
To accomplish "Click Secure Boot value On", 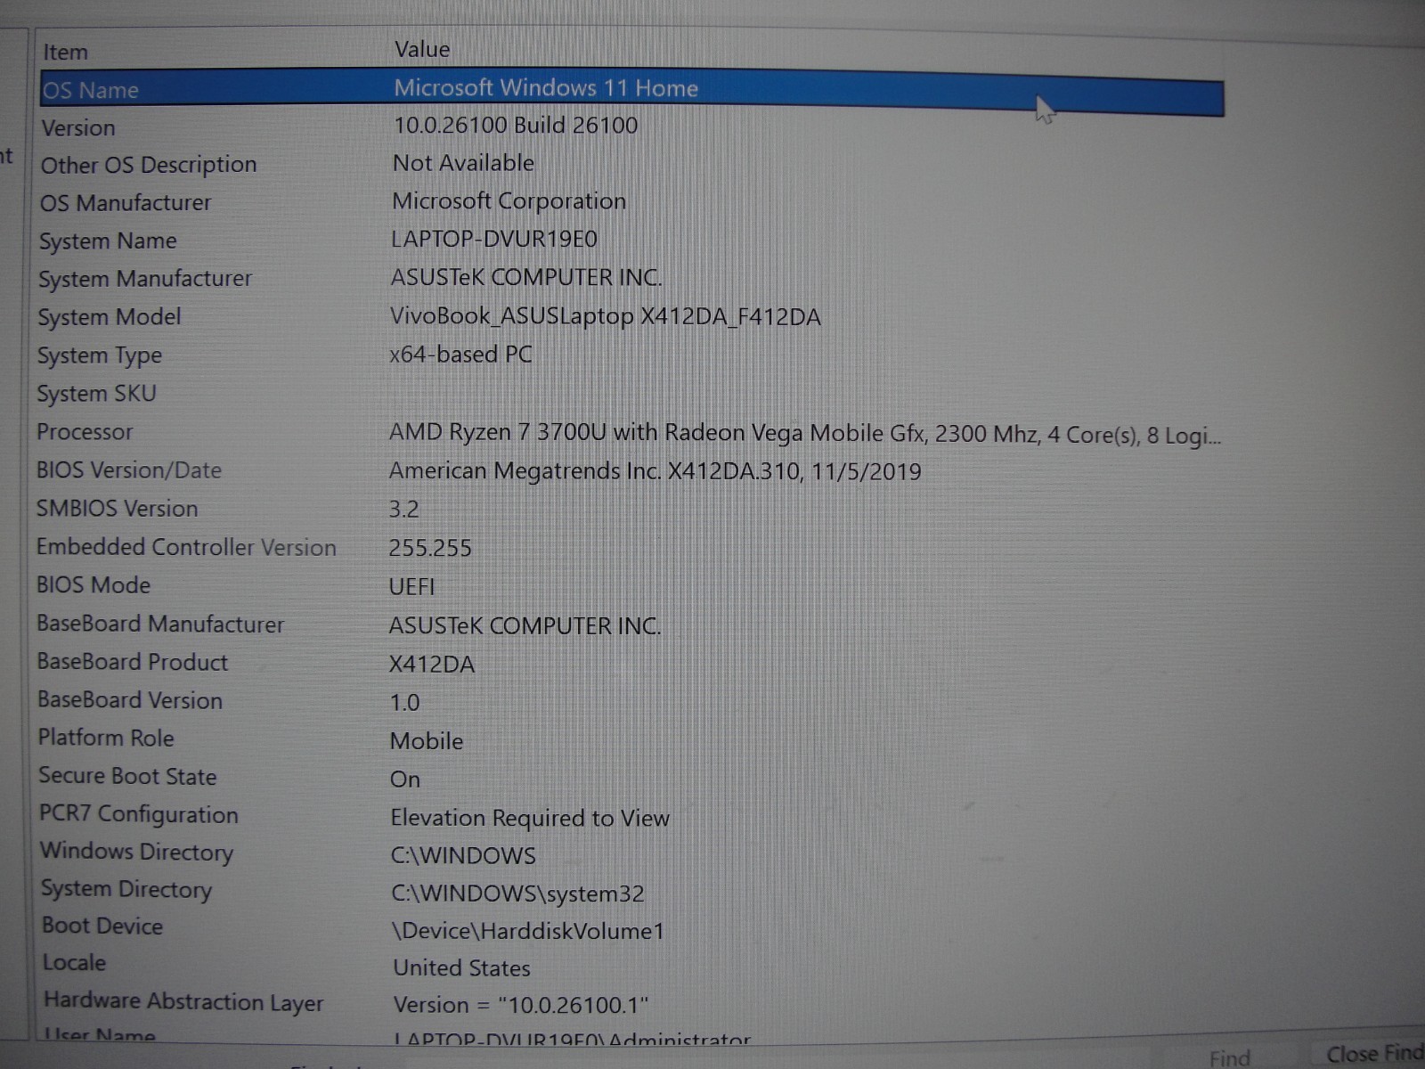I will click(x=405, y=780).
